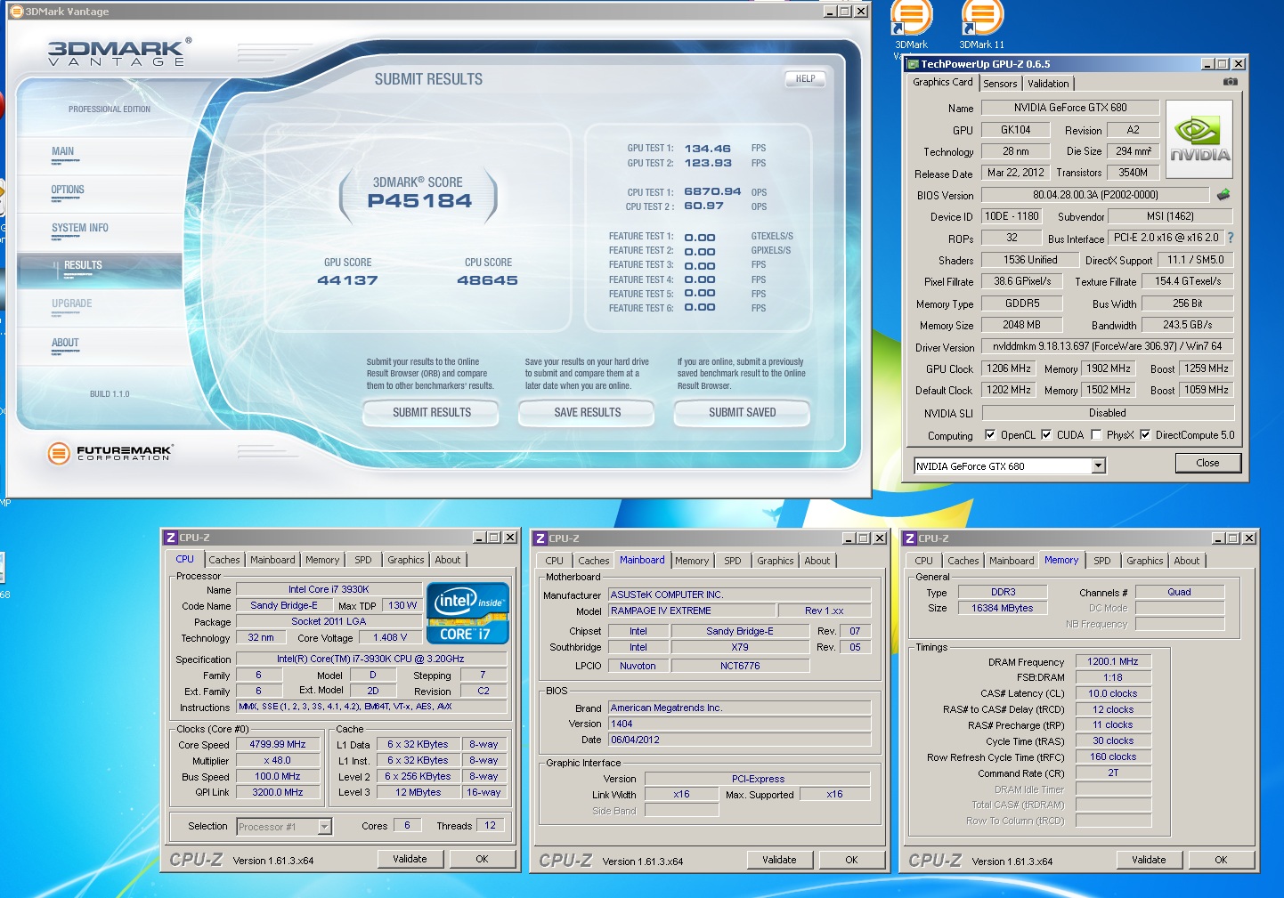Open OPTIONS in 3DMark Vantage sidebar

point(68,190)
